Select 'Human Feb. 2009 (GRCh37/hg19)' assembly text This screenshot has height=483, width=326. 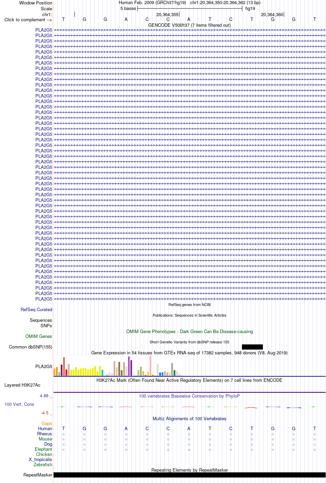pos(152,3)
